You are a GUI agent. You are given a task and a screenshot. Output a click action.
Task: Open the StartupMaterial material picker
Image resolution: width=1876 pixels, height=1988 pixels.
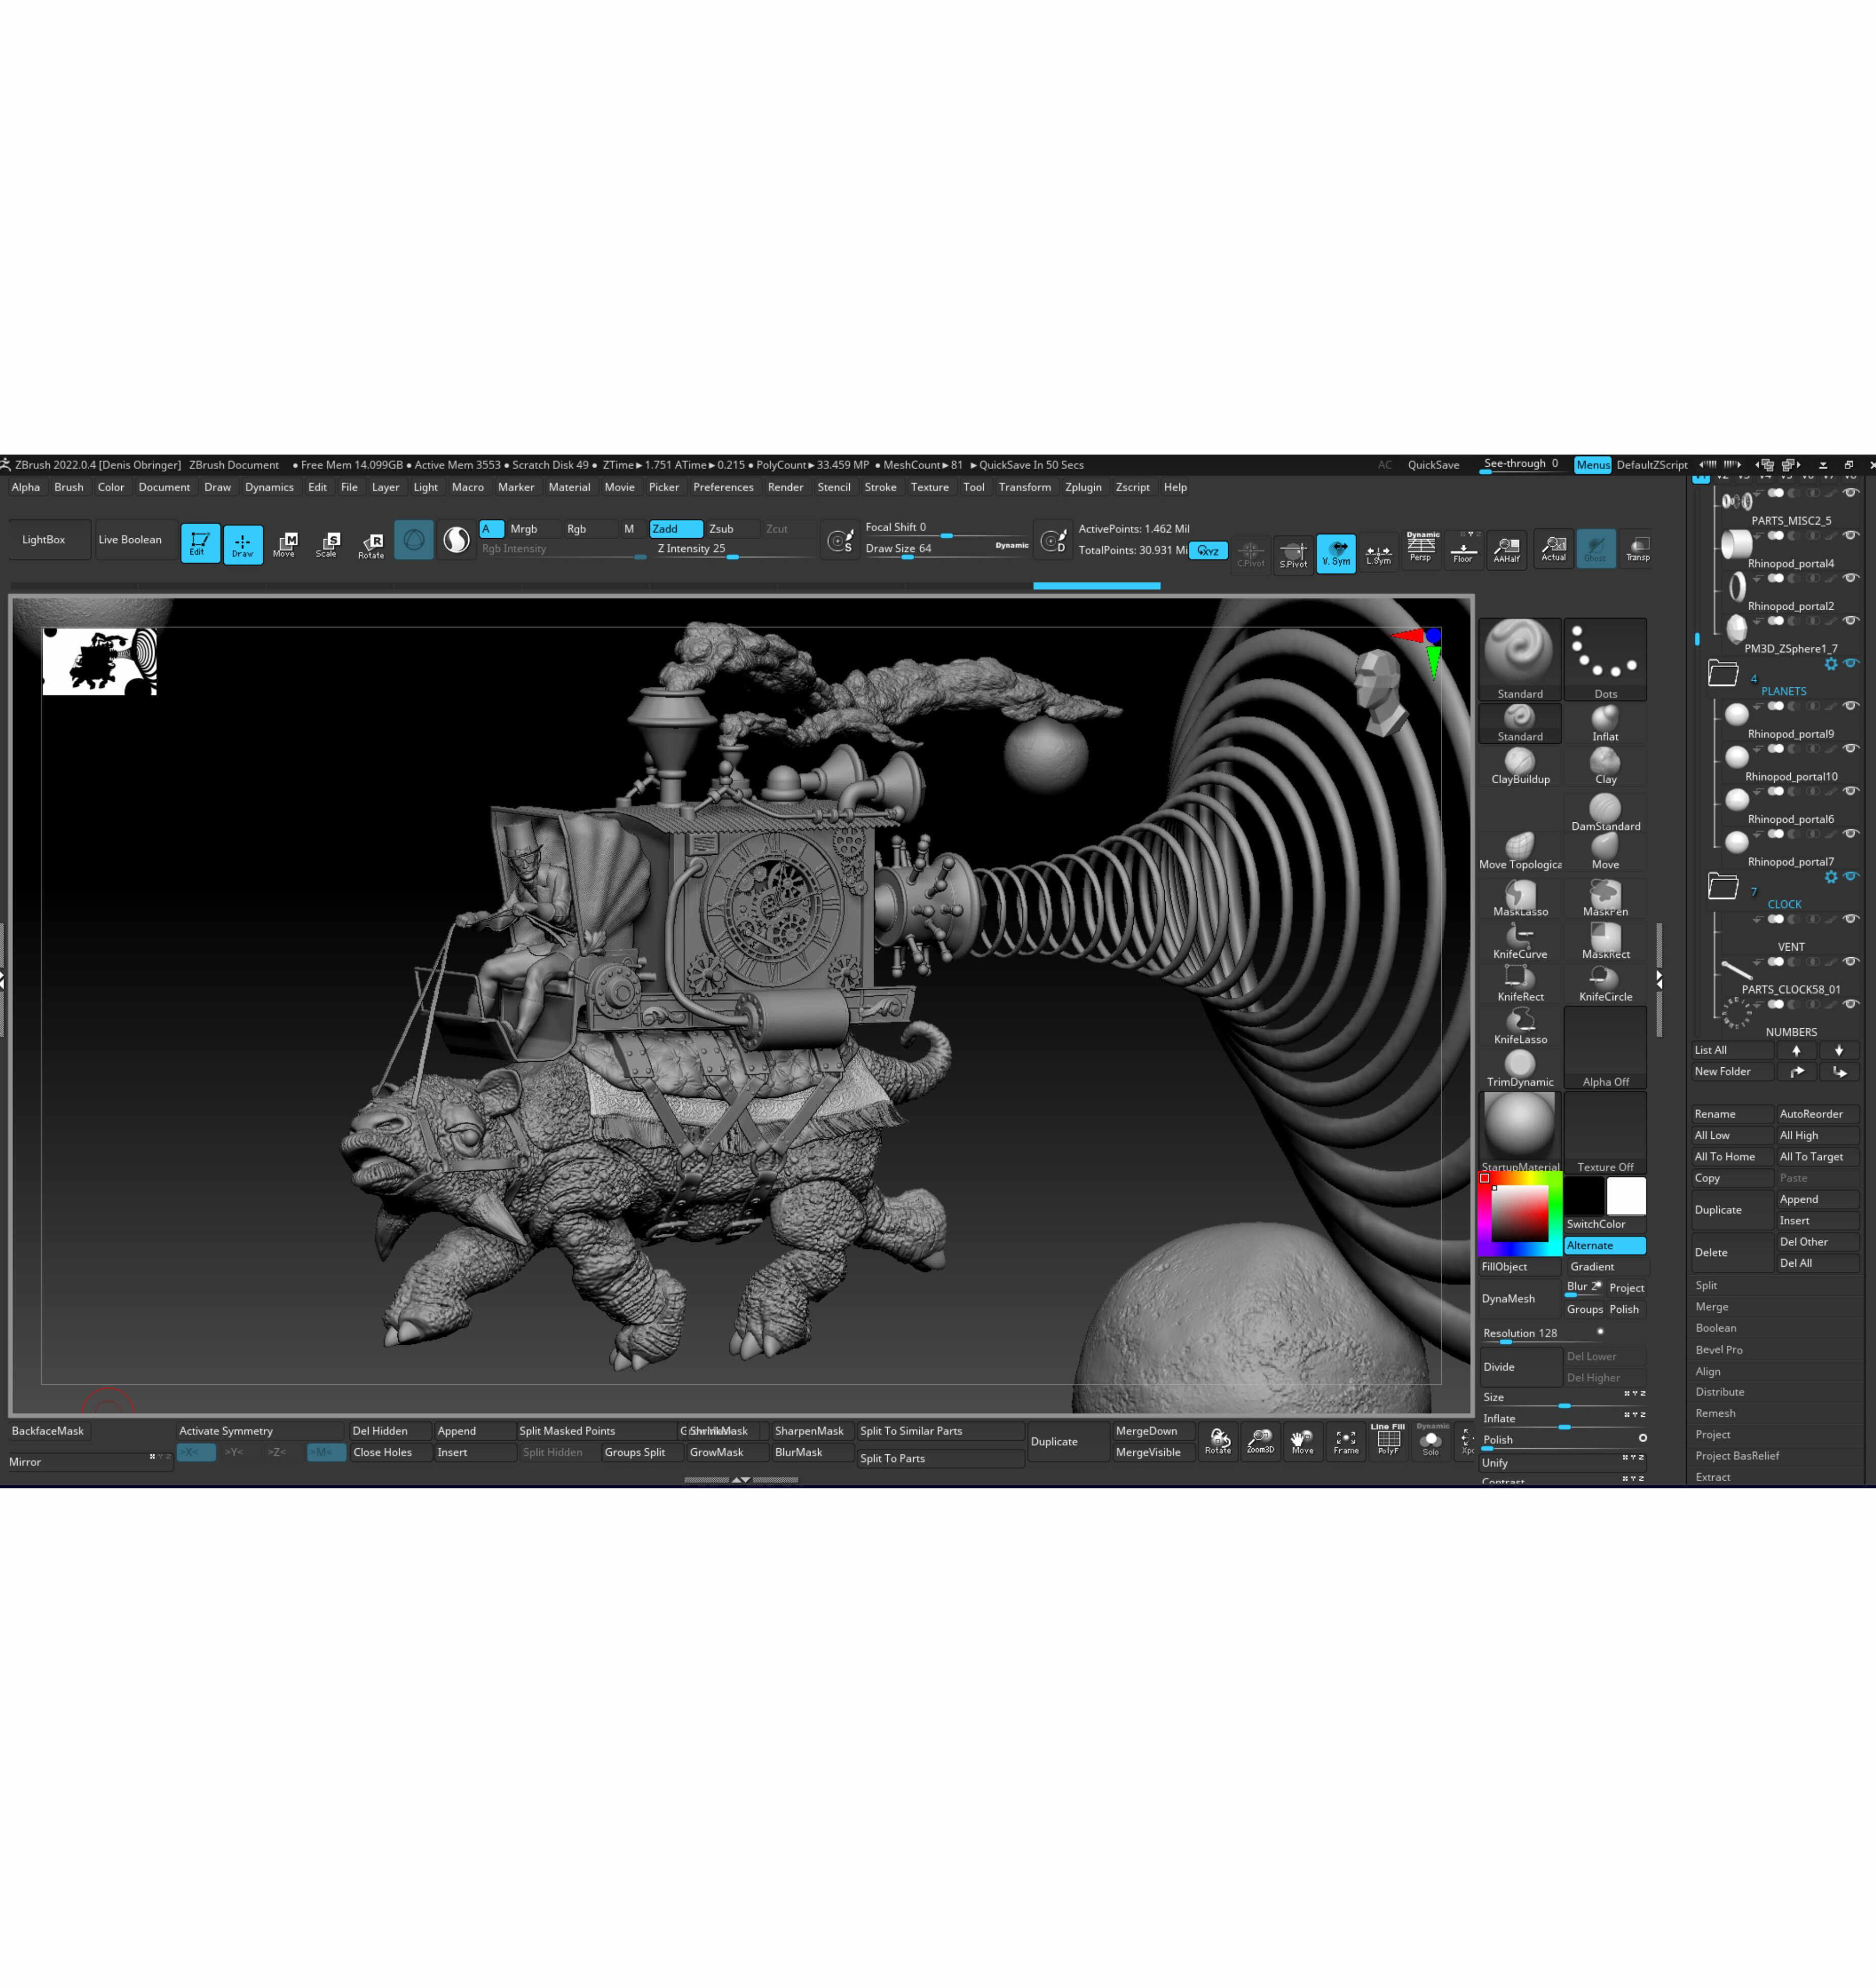click(1520, 1131)
